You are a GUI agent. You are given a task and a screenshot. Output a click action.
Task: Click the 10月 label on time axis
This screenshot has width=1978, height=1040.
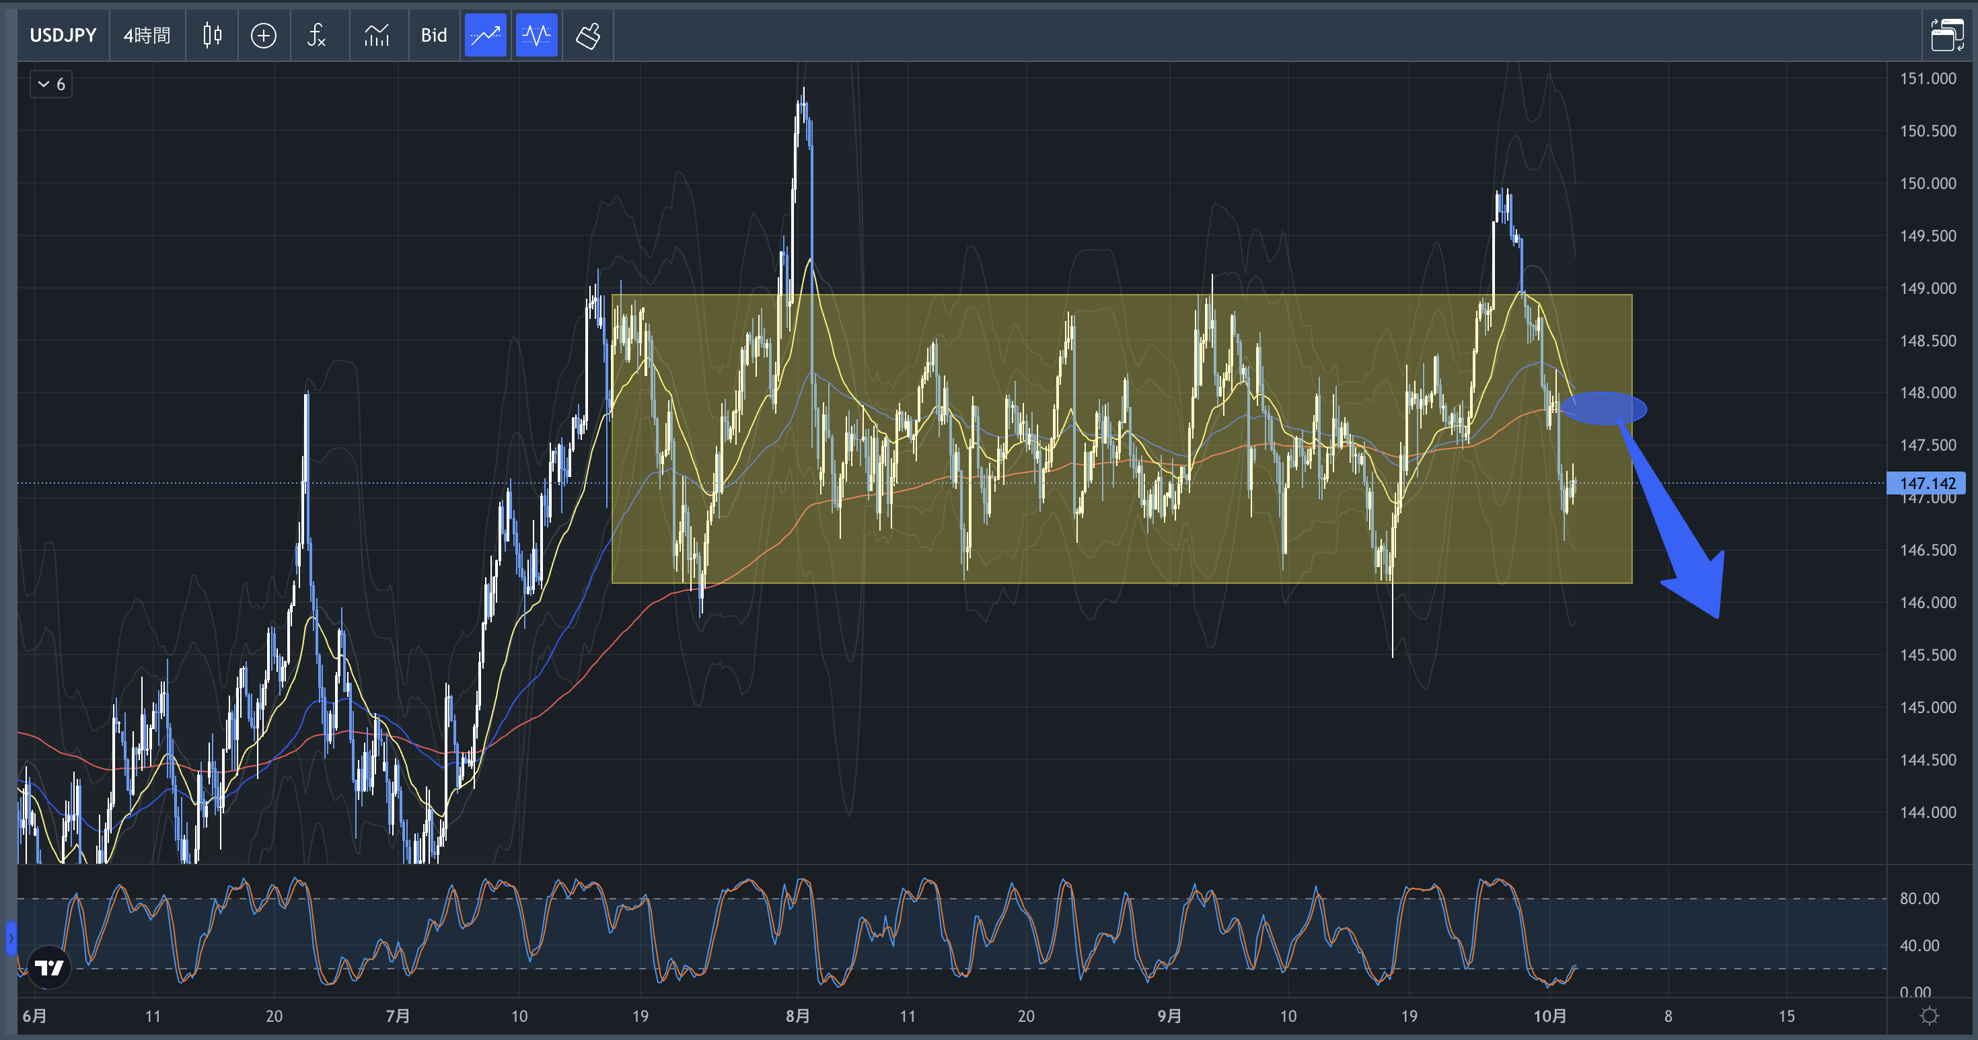pyautogui.click(x=1549, y=1016)
